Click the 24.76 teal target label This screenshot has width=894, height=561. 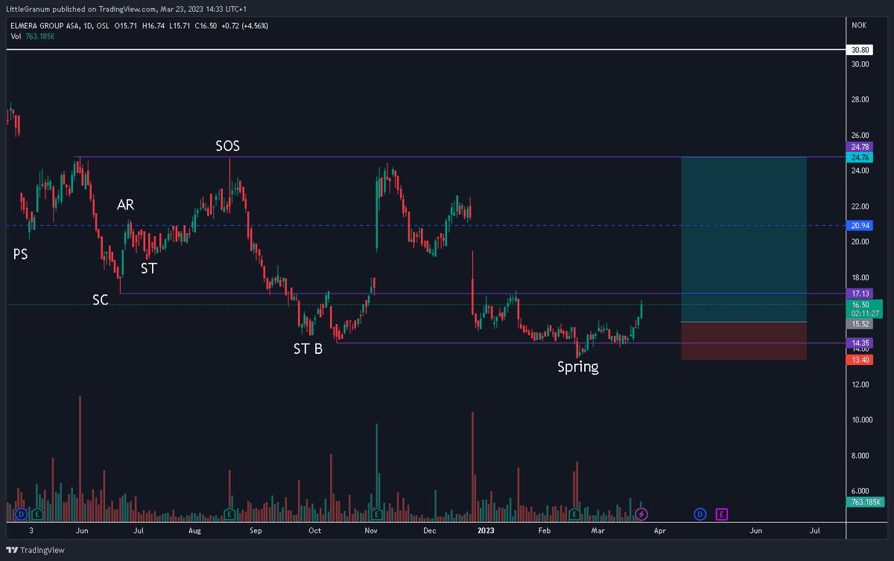click(x=860, y=157)
